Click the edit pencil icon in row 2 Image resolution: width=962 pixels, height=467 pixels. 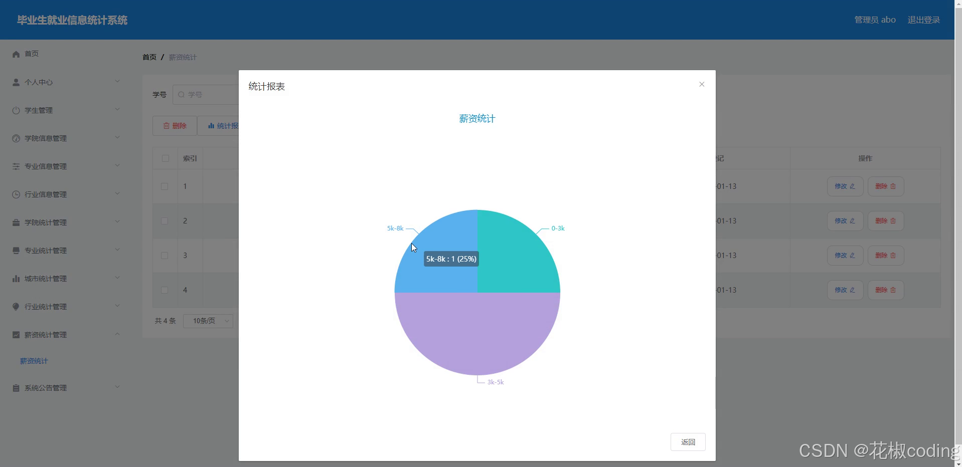click(x=852, y=221)
